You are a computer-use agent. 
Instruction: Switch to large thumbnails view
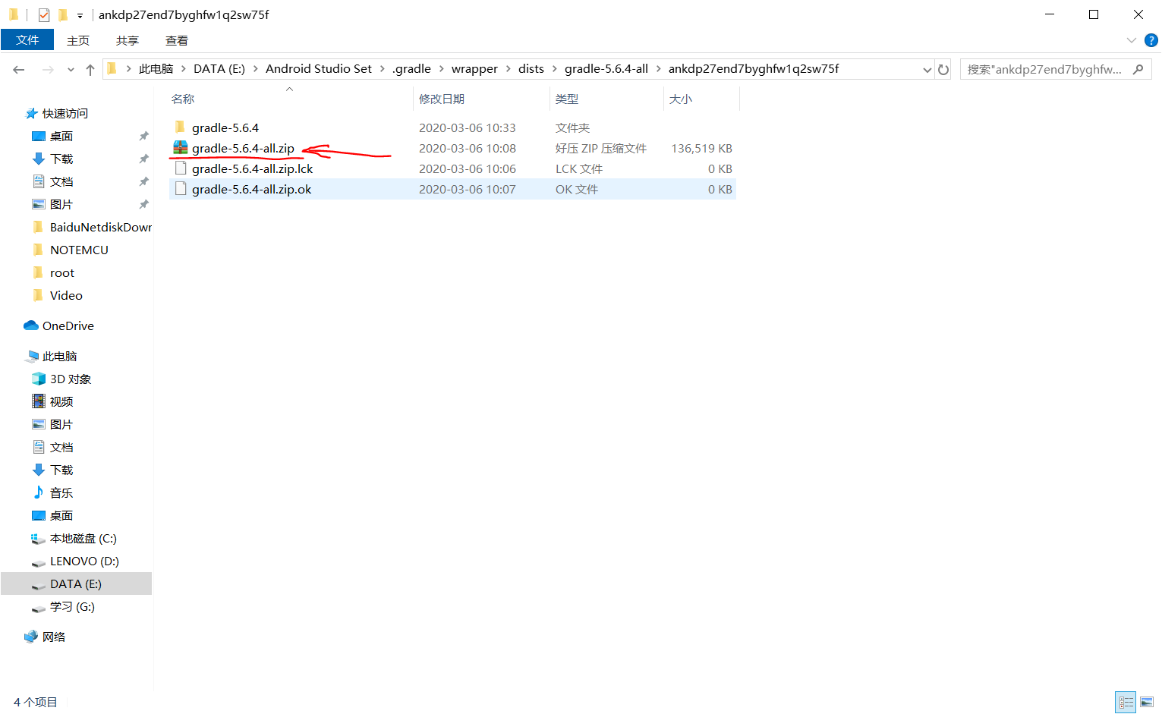point(1148,702)
